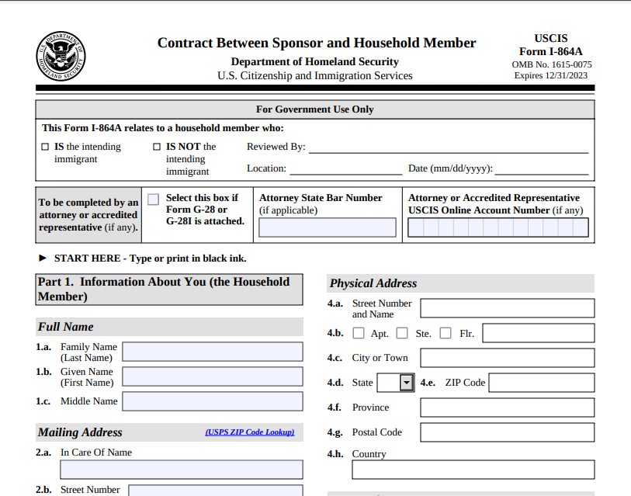Screen dimensions: 631x496
Task: Click the Middle Name input field
Action: click(213, 401)
